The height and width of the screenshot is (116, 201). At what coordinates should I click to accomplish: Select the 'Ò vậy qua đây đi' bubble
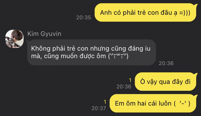tap(166, 81)
